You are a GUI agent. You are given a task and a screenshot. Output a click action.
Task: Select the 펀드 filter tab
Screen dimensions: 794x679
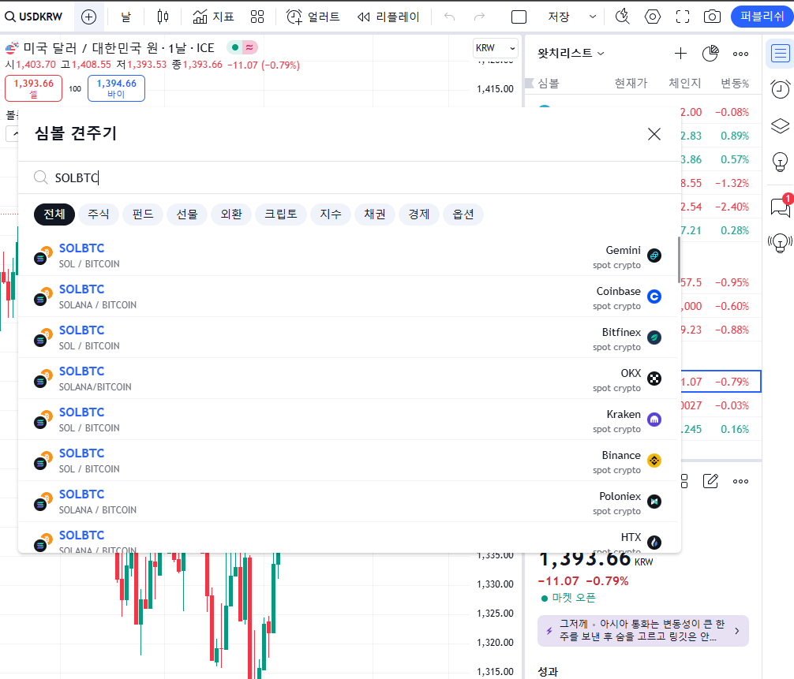[x=143, y=214]
